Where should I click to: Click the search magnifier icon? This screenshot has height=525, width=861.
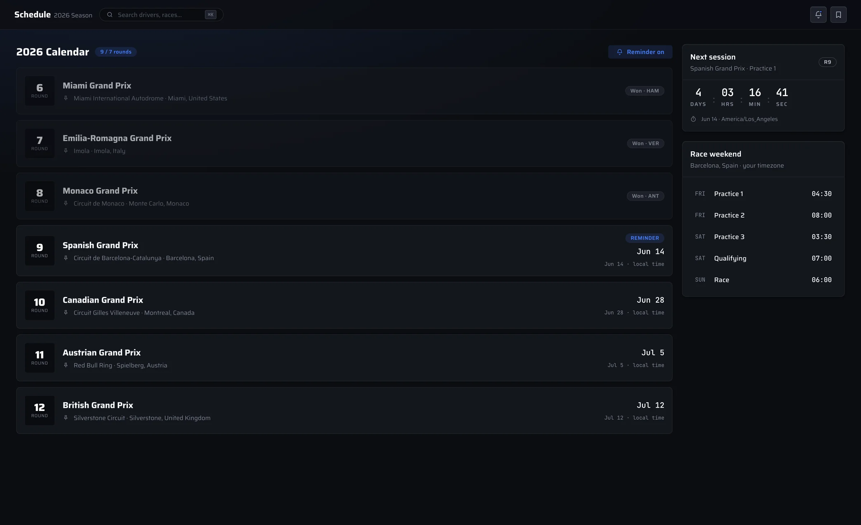click(110, 15)
